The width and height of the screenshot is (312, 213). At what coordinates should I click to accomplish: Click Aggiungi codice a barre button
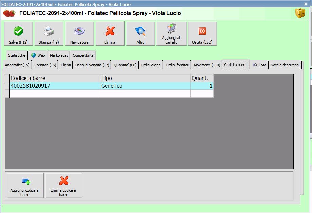click(25, 185)
